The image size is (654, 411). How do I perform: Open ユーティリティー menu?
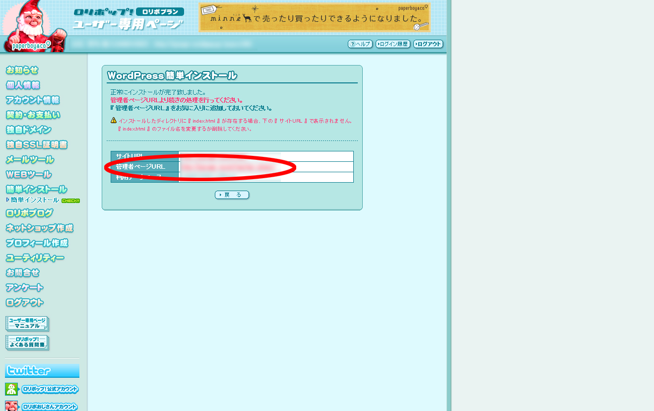pyautogui.click(x=35, y=258)
